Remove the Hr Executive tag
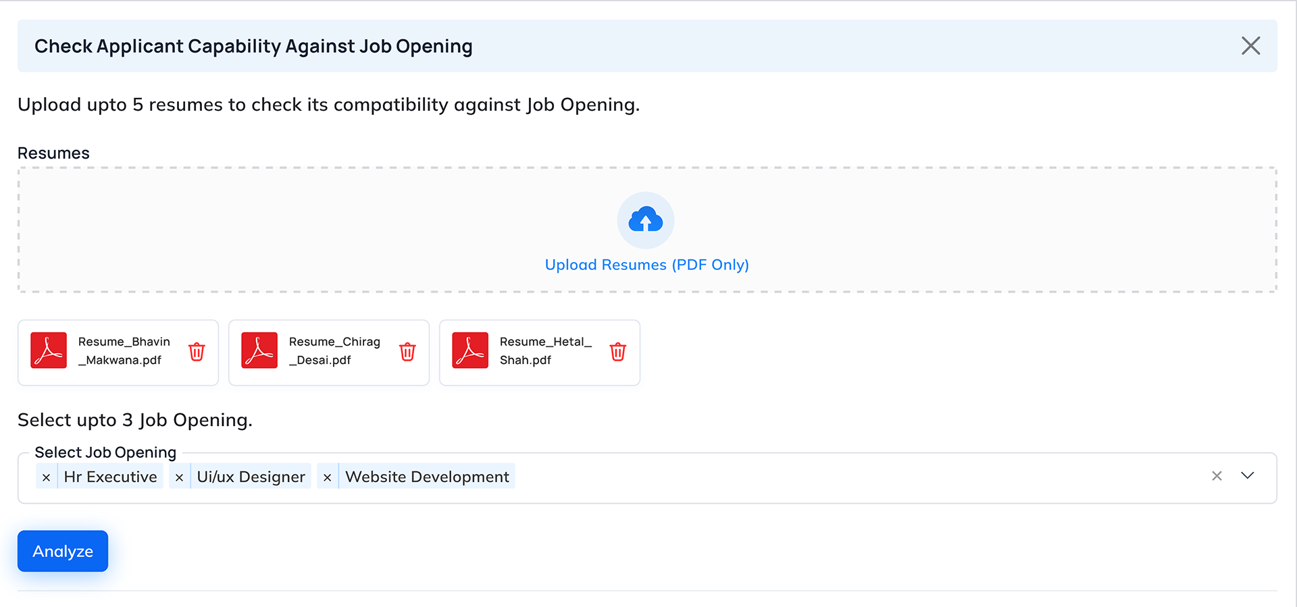The image size is (1297, 607). click(46, 477)
